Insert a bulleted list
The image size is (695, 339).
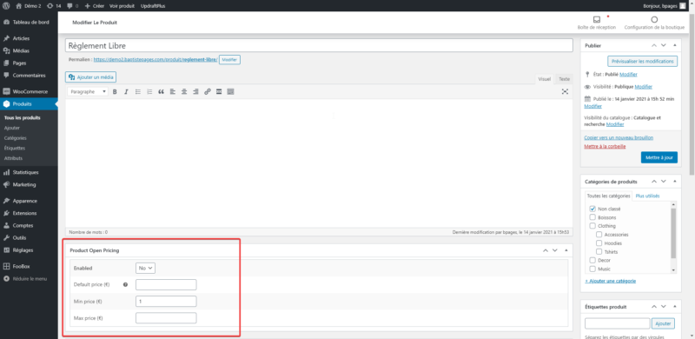pyautogui.click(x=138, y=92)
